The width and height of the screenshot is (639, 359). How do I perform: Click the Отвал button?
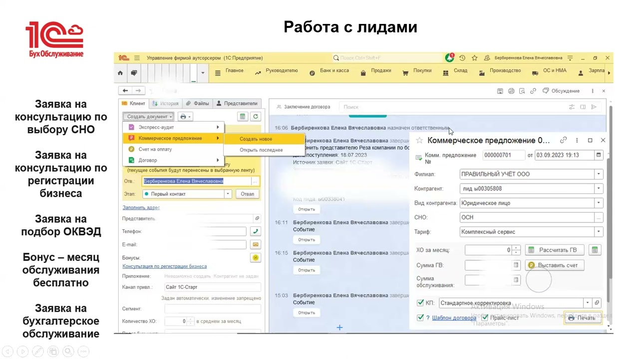pyautogui.click(x=248, y=194)
